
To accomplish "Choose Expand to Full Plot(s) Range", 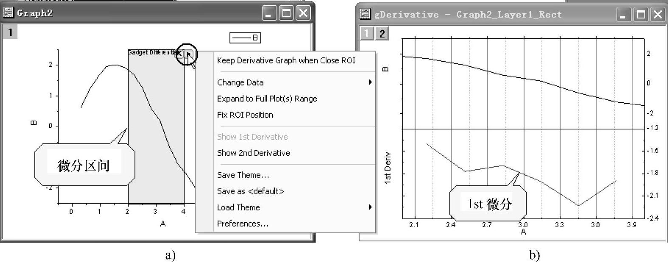I will 267,98.
